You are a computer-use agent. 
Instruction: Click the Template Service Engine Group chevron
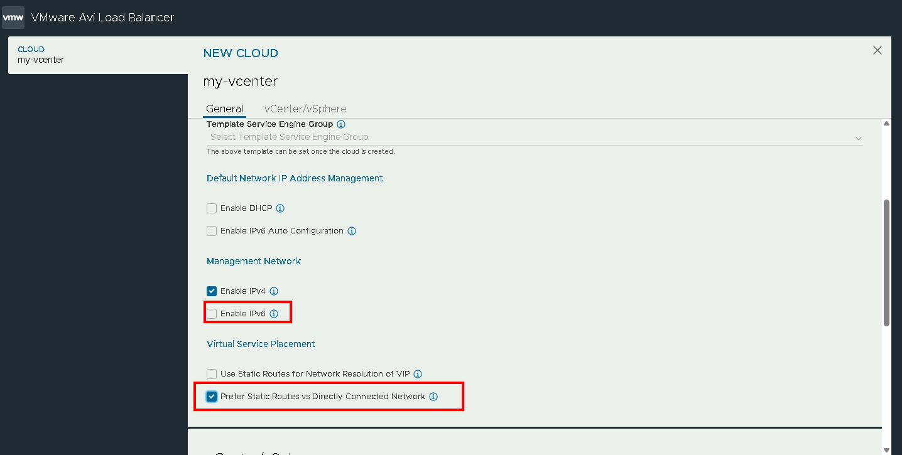pos(858,138)
